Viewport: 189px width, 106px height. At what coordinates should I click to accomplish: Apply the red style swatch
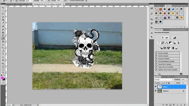point(165,13)
